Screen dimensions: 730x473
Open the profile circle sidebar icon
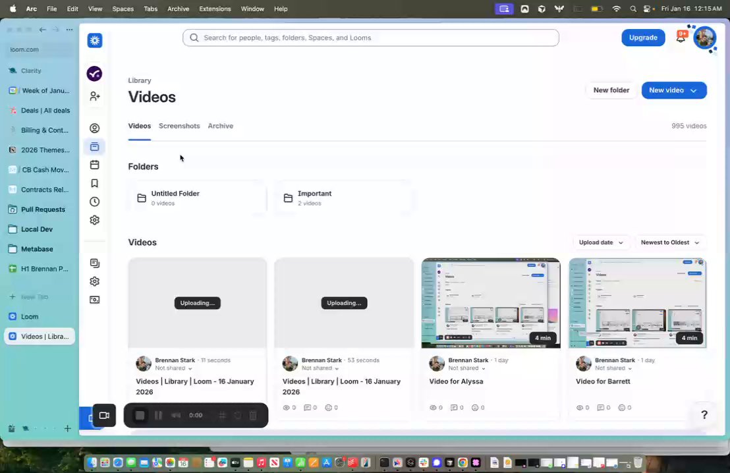94,128
